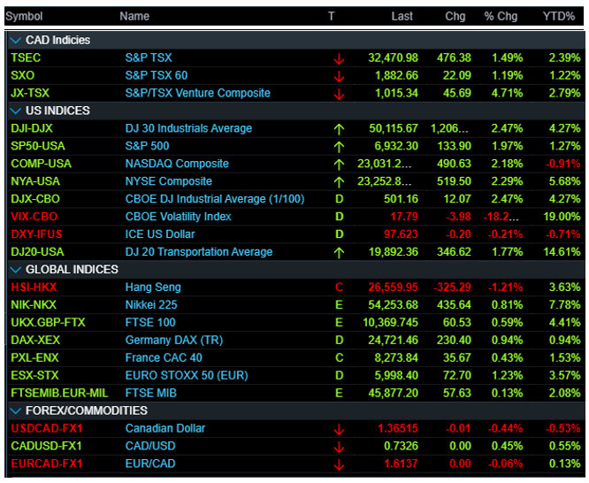Open the S&P TSX name link
The height and width of the screenshot is (483, 589).
pos(149,57)
